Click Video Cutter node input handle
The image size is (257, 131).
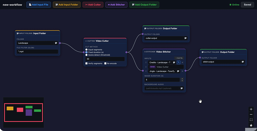coord(84,52)
